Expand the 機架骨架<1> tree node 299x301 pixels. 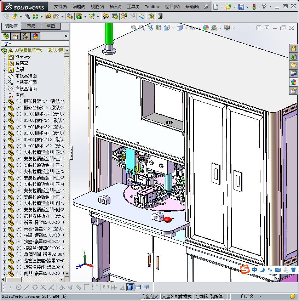pos(4,102)
